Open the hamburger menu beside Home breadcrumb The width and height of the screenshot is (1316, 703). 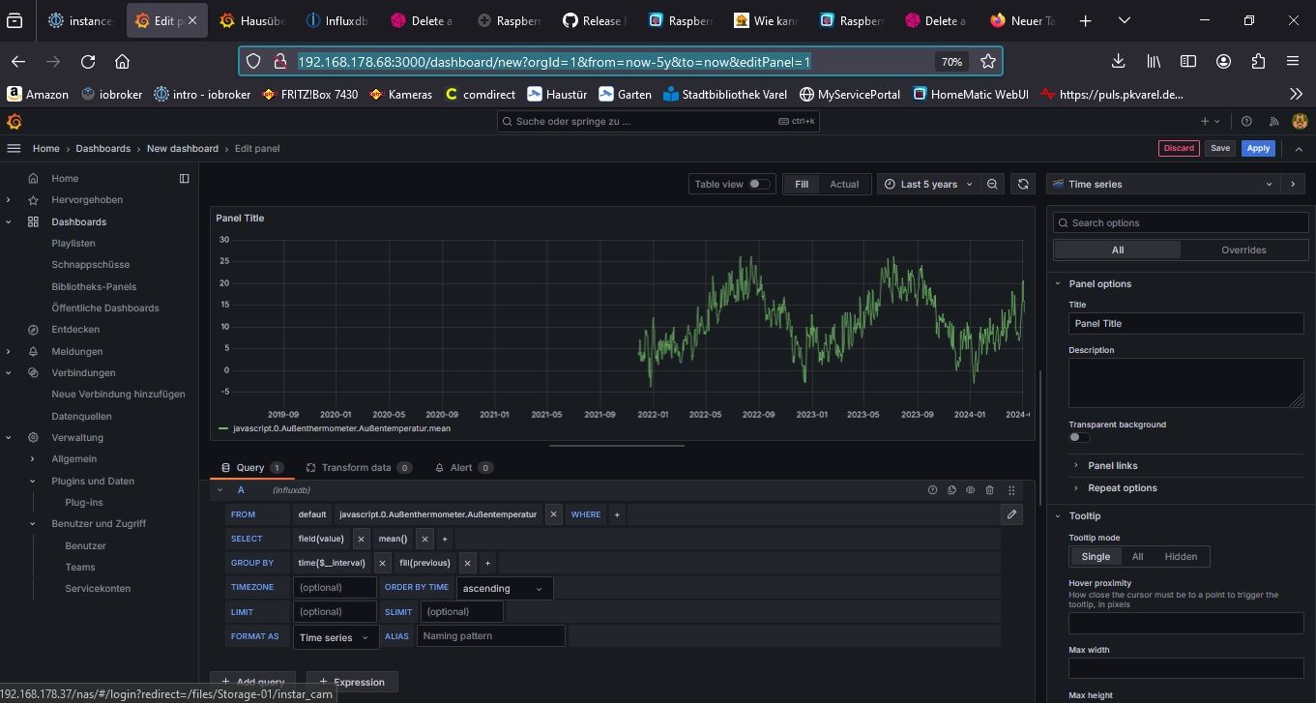click(x=14, y=148)
